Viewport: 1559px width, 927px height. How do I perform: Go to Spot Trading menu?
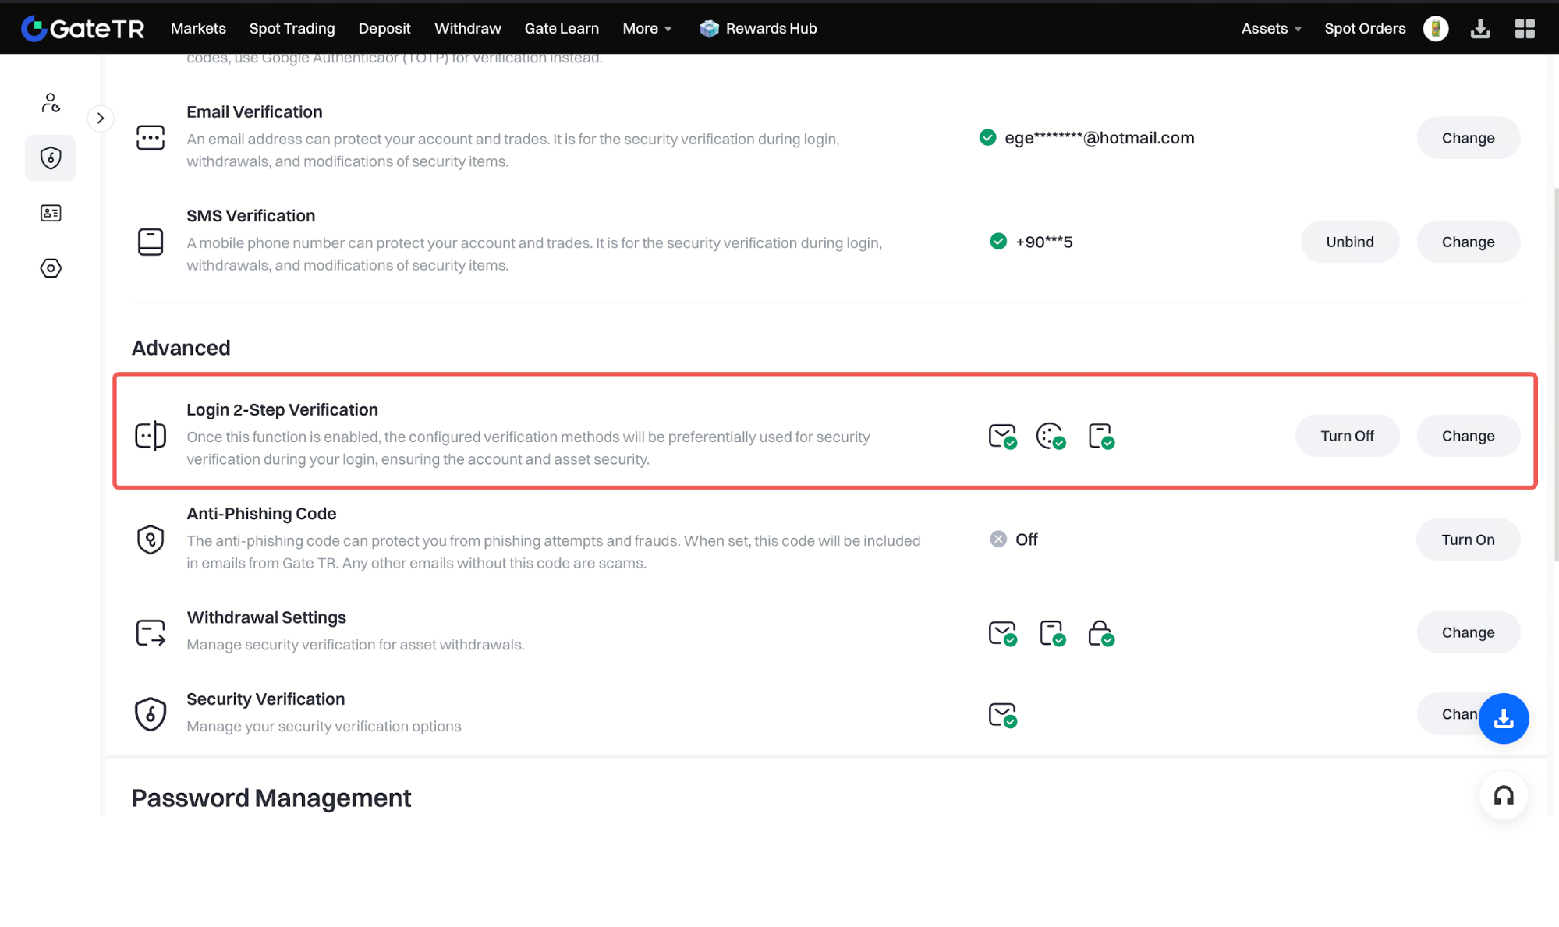(x=292, y=29)
